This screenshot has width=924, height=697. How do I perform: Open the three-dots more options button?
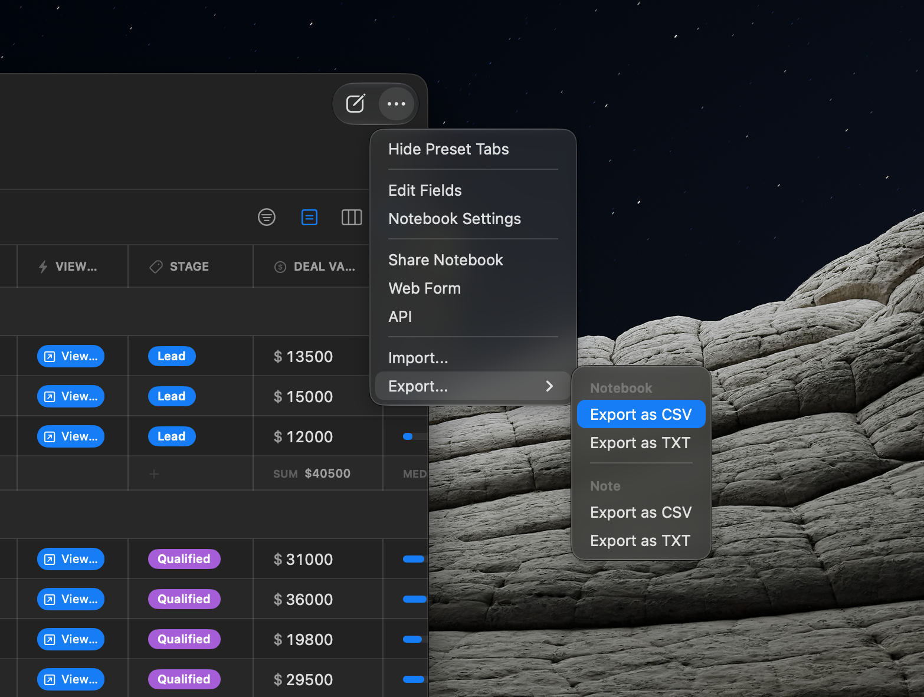click(x=396, y=104)
